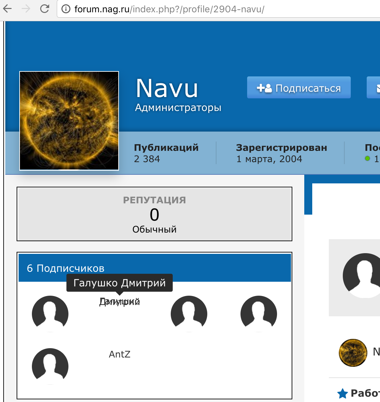Click the browser forward arrow
Screen dimensions: 380x402
pos(26,9)
